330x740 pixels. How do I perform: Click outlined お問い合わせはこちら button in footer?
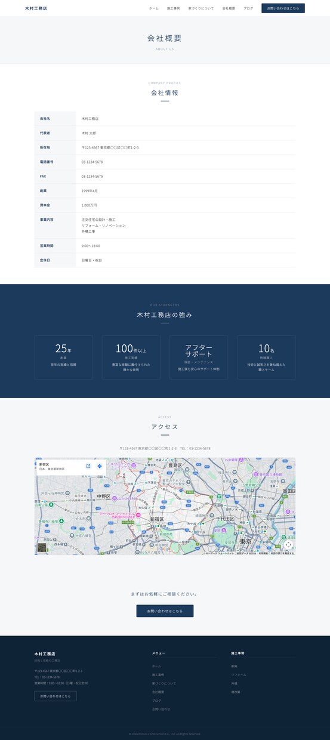click(x=55, y=696)
